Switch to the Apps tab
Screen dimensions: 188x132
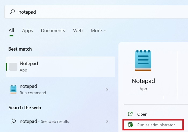pos(27,31)
